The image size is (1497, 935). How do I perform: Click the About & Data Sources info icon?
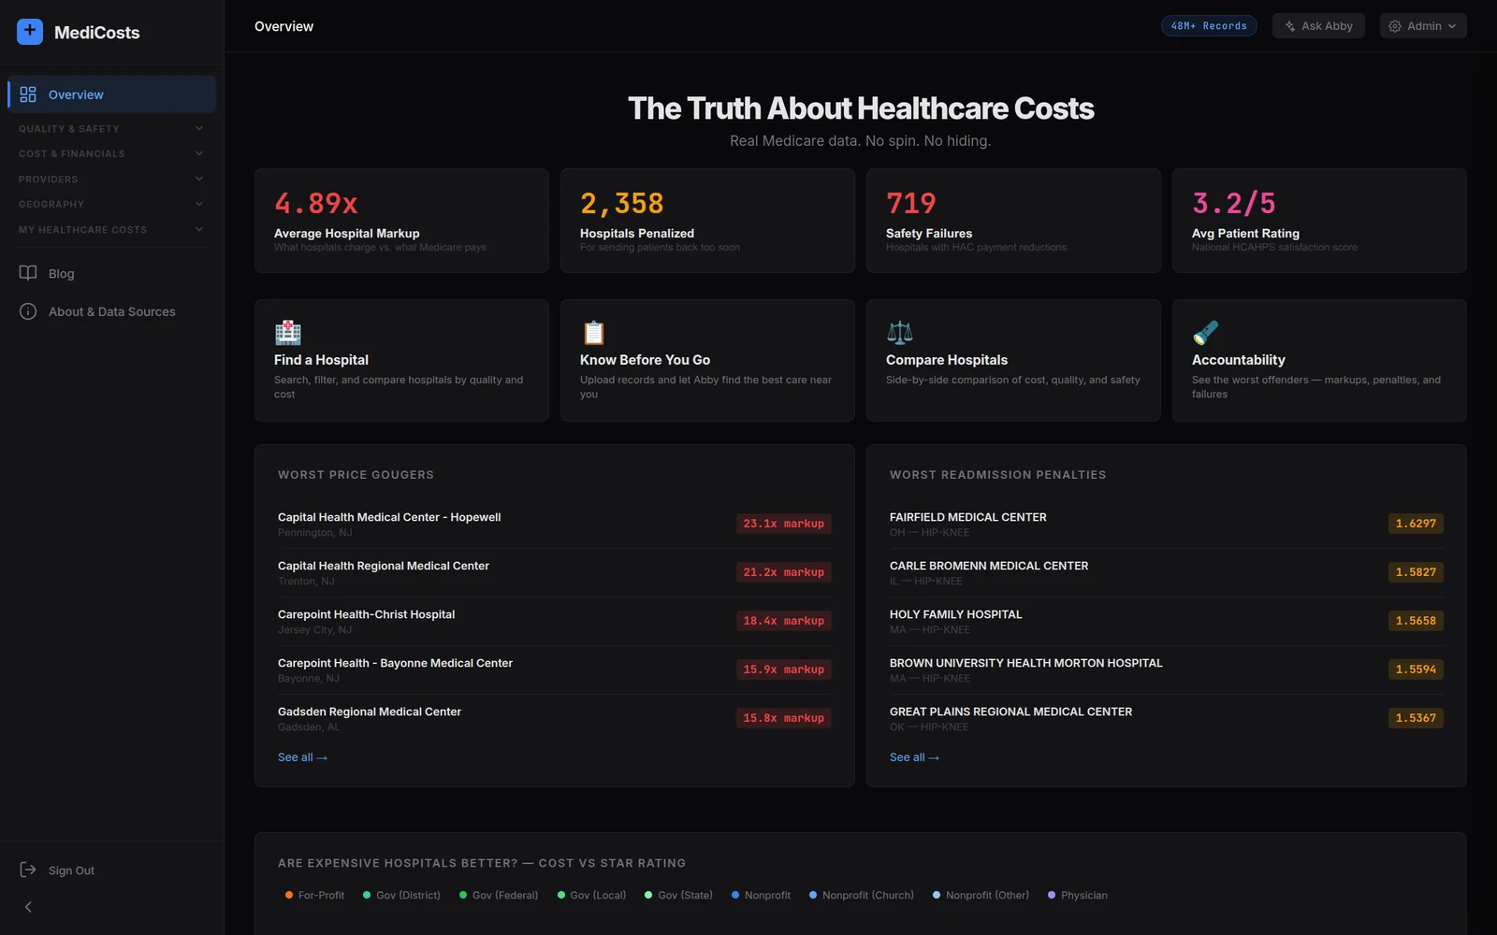(28, 311)
